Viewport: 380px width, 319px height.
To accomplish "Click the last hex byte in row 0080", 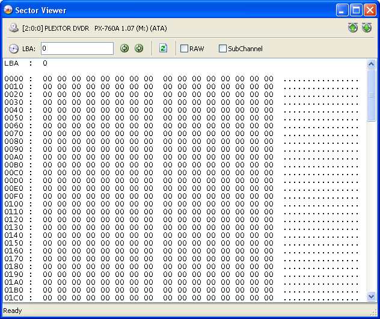I will (269, 141).
